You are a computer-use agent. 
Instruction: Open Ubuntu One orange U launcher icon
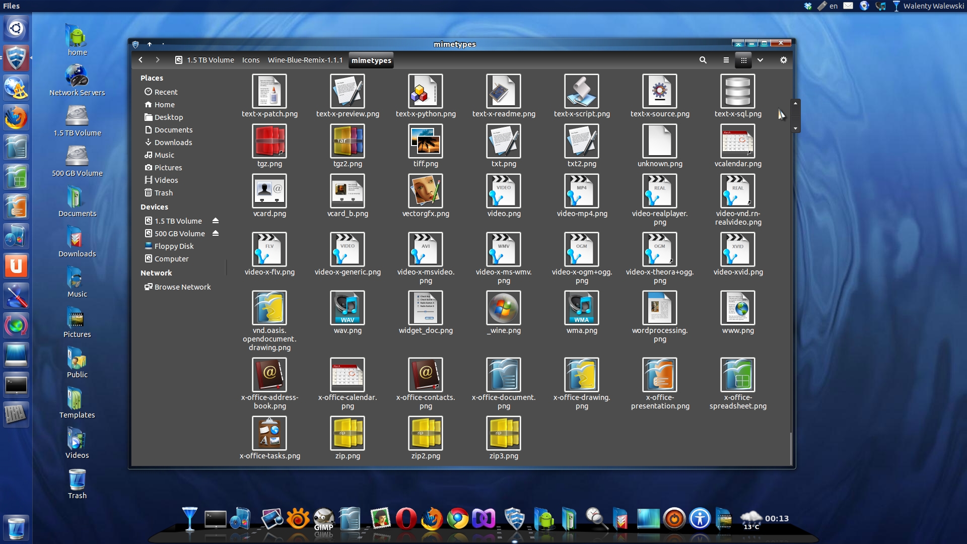(16, 266)
